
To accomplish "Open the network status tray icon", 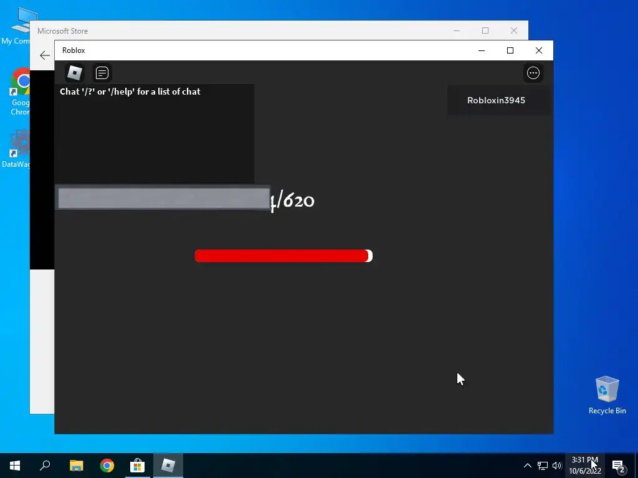I will [x=543, y=466].
